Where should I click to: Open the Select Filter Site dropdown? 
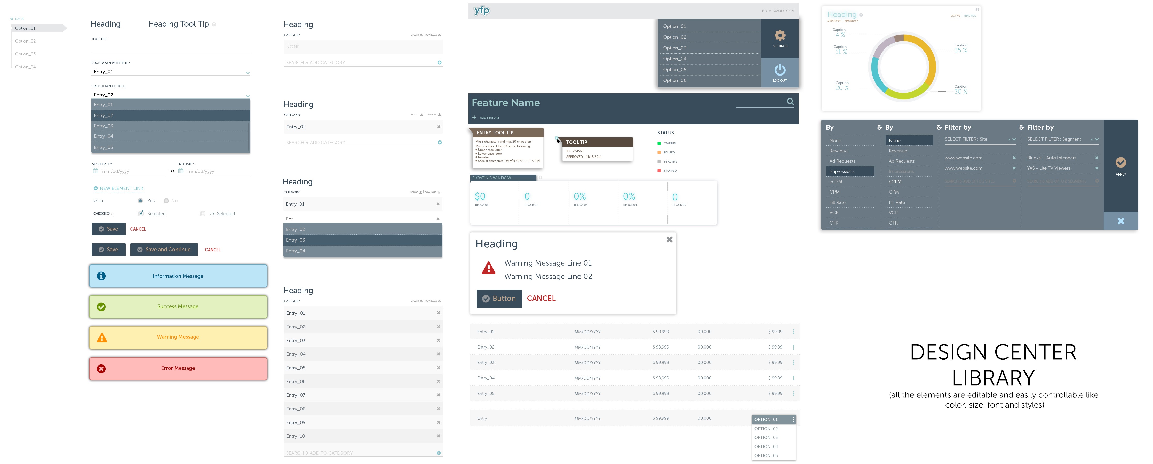tap(1014, 139)
